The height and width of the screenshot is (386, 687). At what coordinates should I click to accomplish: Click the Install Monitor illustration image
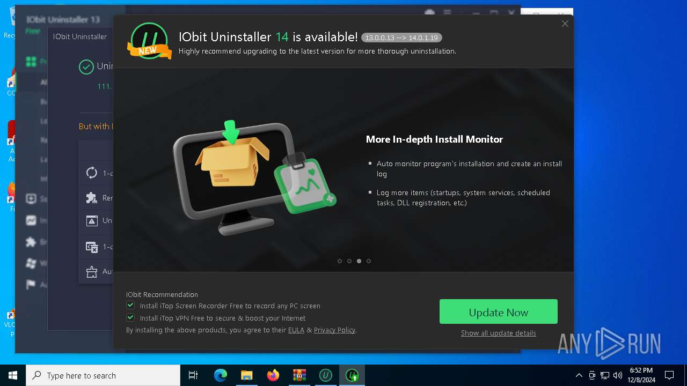(x=254, y=177)
